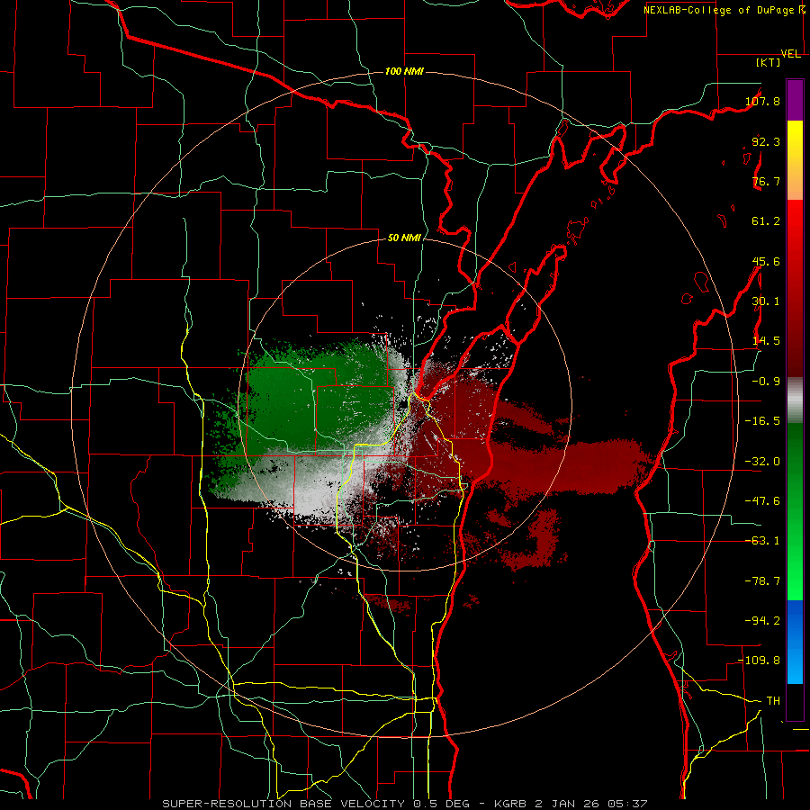Click the 92.3 value on velocity scale
The width and height of the screenshot is (810, 810).
766,141
